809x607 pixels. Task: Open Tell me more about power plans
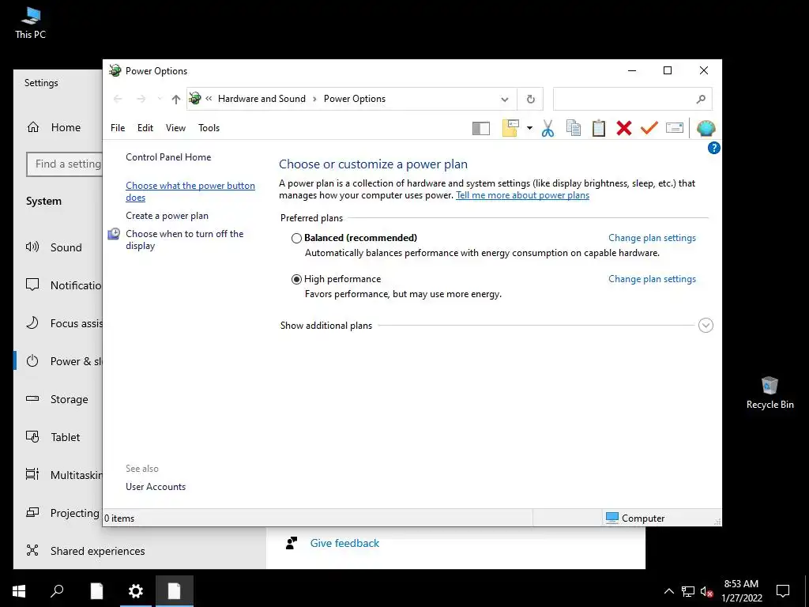click(x=522, y=195)
